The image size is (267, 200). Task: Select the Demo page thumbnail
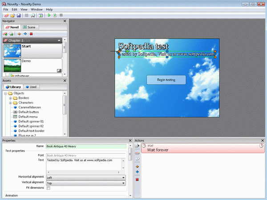[x=12, y=65]
